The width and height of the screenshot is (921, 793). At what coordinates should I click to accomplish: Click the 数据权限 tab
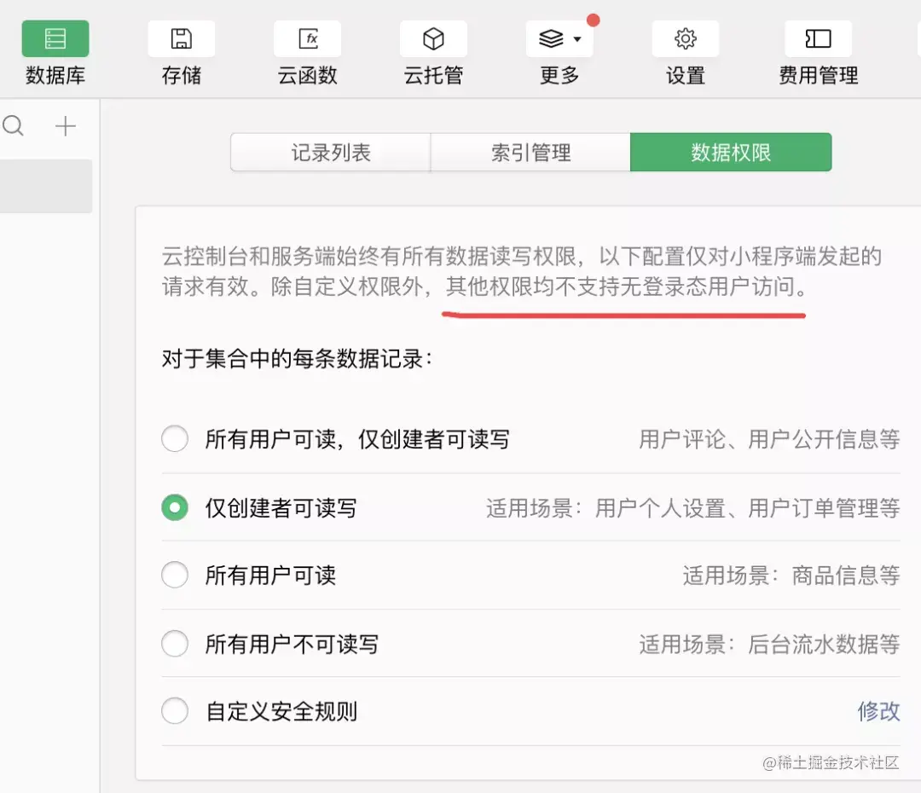coord(731,152)
